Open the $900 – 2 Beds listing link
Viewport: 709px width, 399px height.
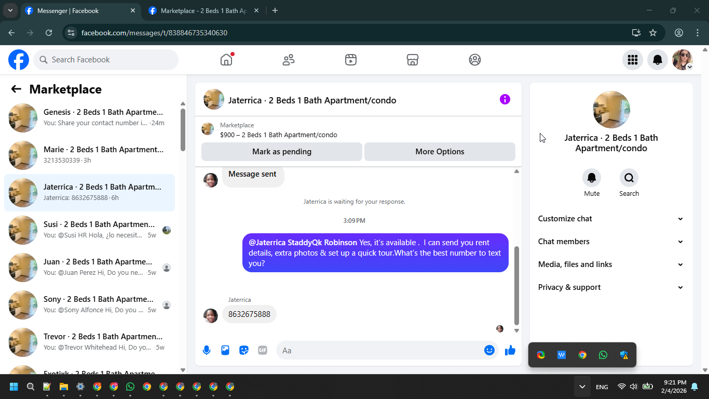[279, 135]
